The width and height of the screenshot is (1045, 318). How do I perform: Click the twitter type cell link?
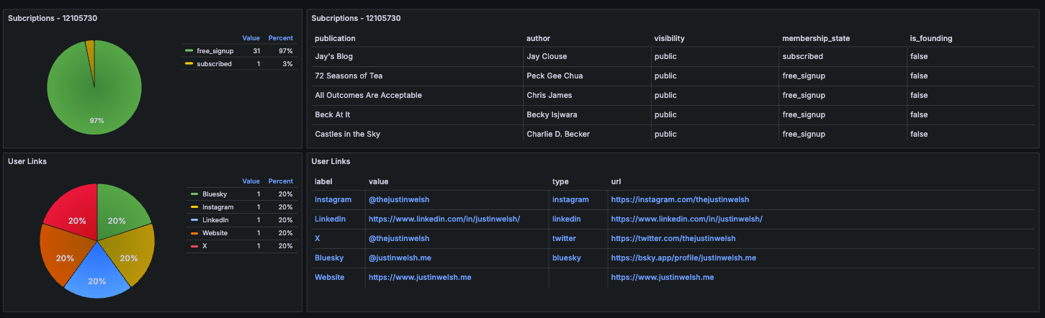[565, 238]
